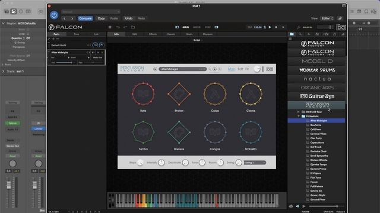
Task: Open the Falcon main menu icon
Action: pyautogui.click(x=110, y=27)
